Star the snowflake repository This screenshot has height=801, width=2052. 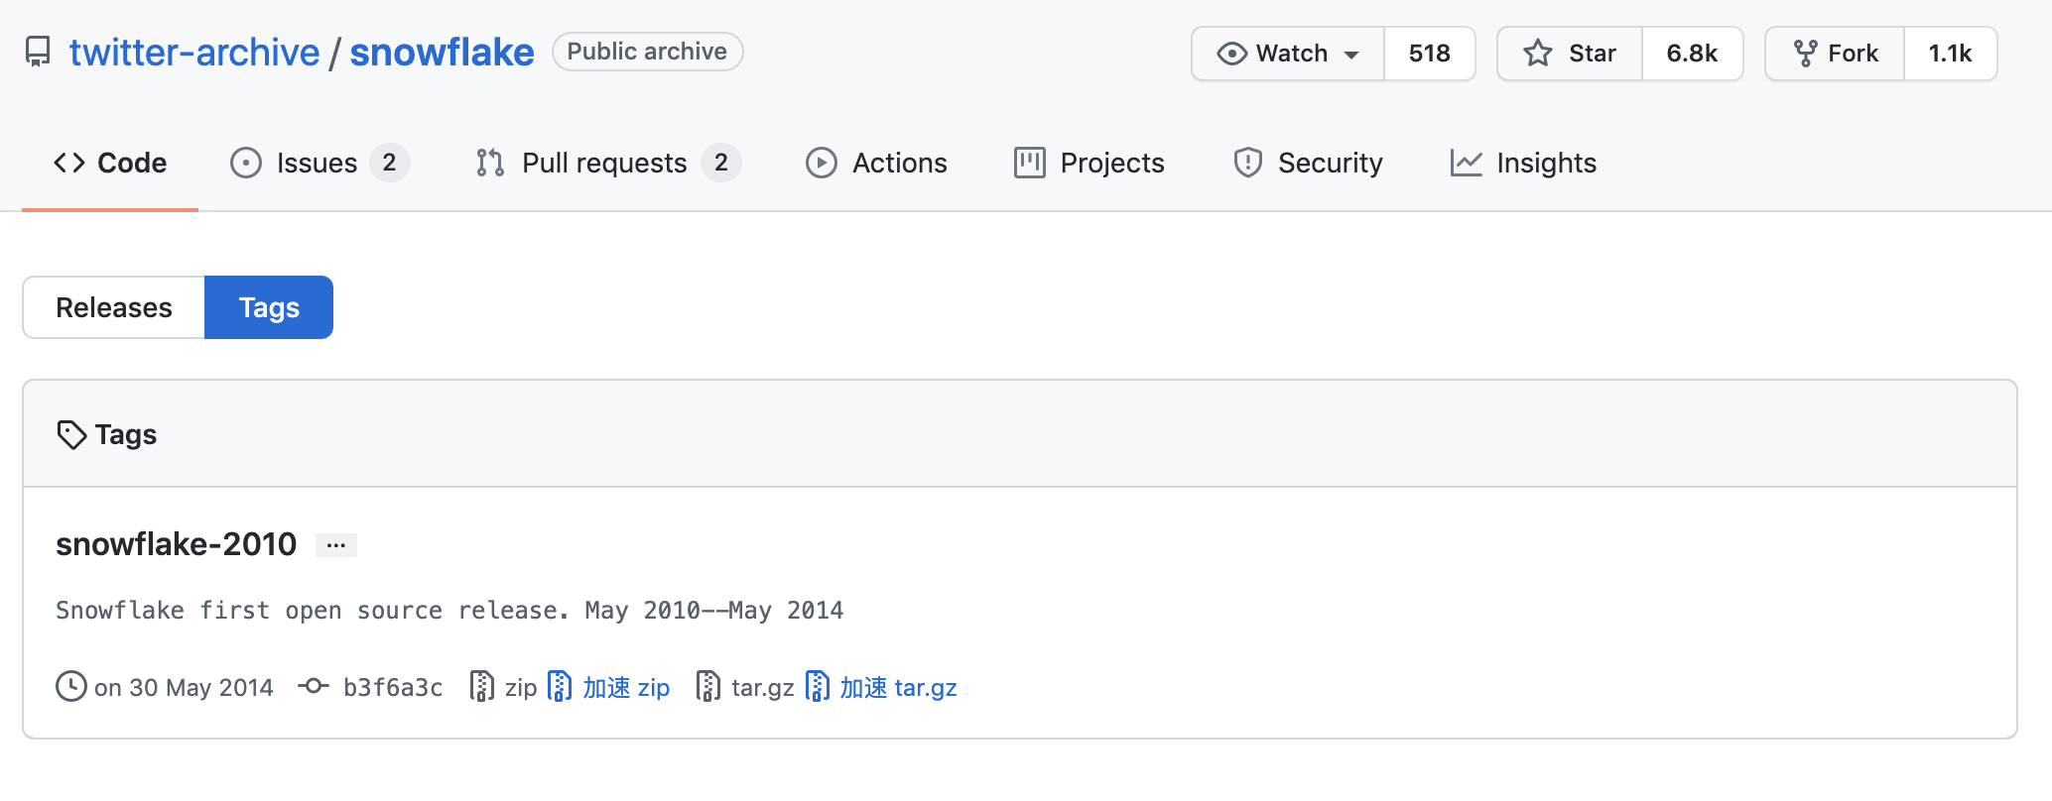tap(1570, 54)
